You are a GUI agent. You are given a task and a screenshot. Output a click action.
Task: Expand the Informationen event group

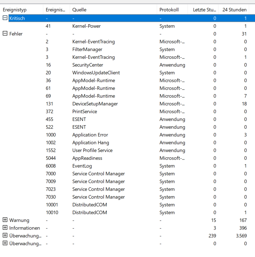click(5, 228)
